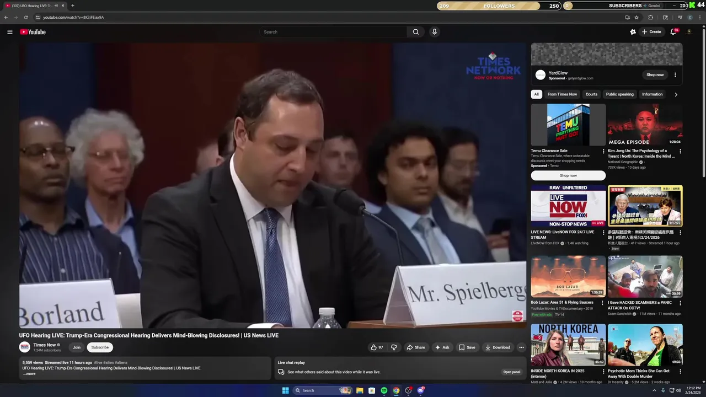Like the video with thumbs up

(377, 347)
